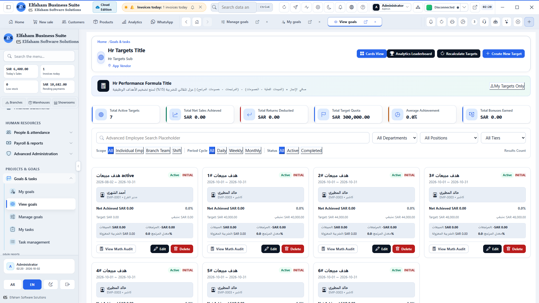The height and width of the screenshot is (303, 539).
Task: View Math Audit for هدف مبيعات #2
Action: 338,249
